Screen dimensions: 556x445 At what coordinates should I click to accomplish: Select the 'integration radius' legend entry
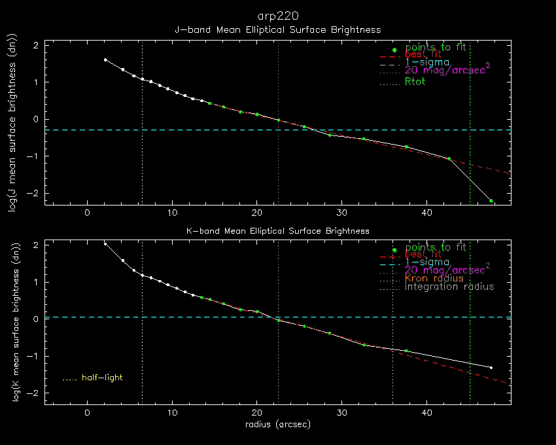[449, 287]
